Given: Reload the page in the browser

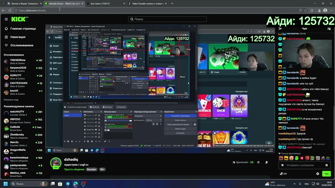Looking at the screenshot, I should (10, 10).
